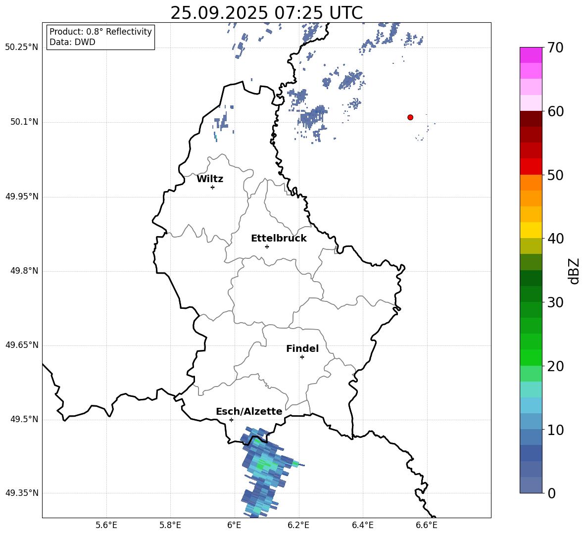586x535 pixels.
Task: Click the 49.8°N latitude label
Action: coord(24,271)
